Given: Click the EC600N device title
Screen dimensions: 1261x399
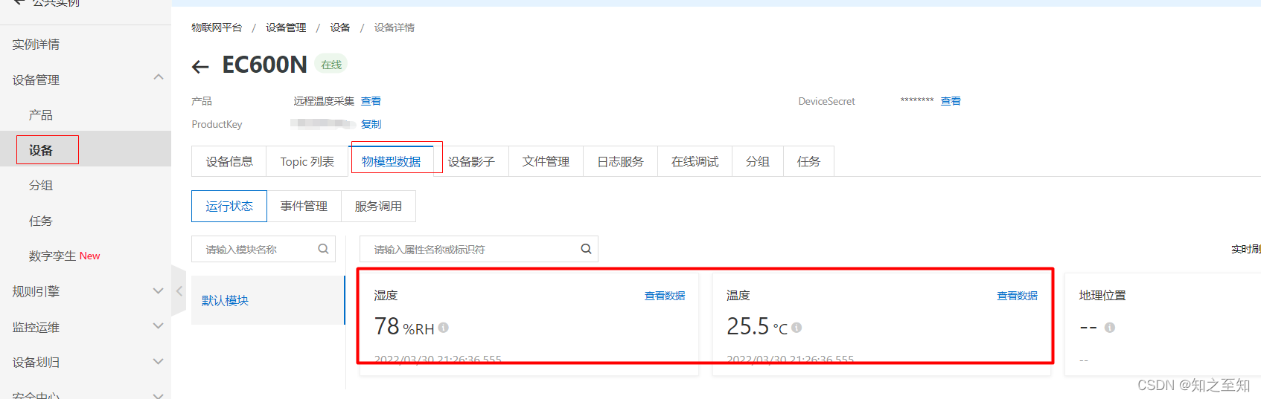Looking at the screenshot, I should (x=264, y=65).
